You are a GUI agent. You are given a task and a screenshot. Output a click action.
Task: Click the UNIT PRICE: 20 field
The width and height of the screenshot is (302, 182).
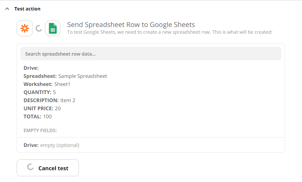pos(42,109)
